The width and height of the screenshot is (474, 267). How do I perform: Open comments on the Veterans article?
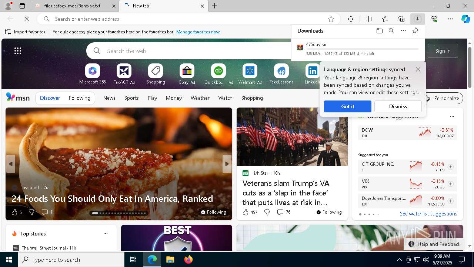pos(284,212)
